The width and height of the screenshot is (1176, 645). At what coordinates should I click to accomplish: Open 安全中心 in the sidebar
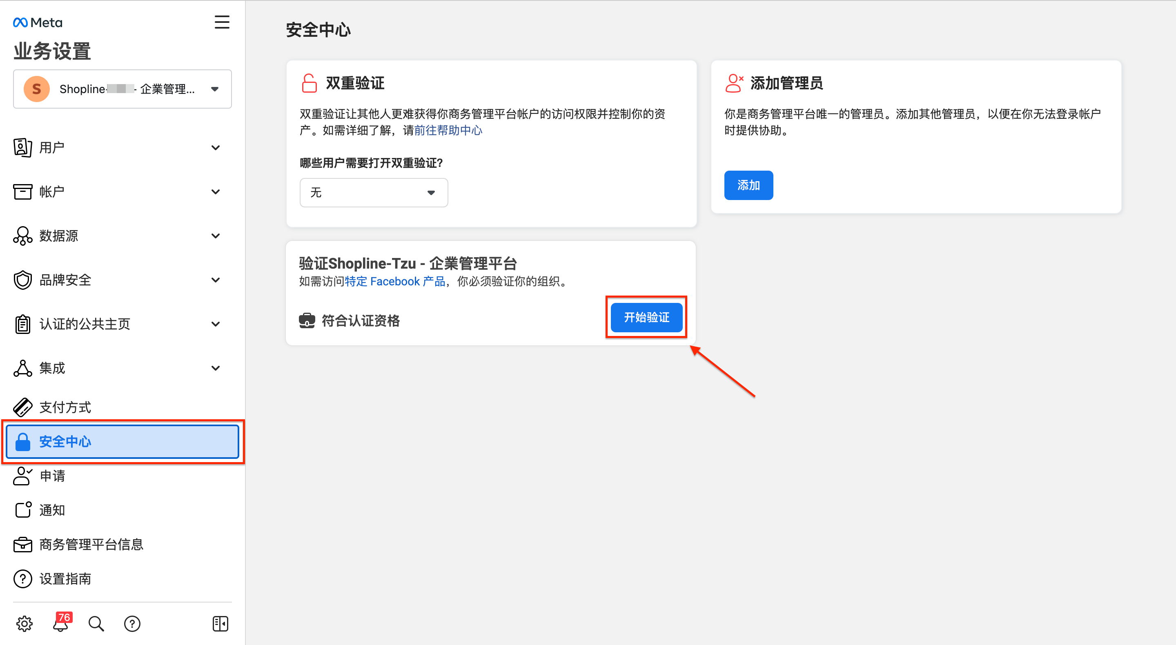122,441
